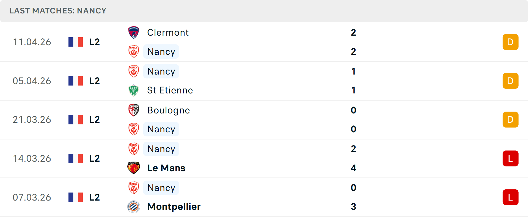This screenshot has height=217, width=528.
Task: Click the Montpellier club crest
Action: pos(134,207)
